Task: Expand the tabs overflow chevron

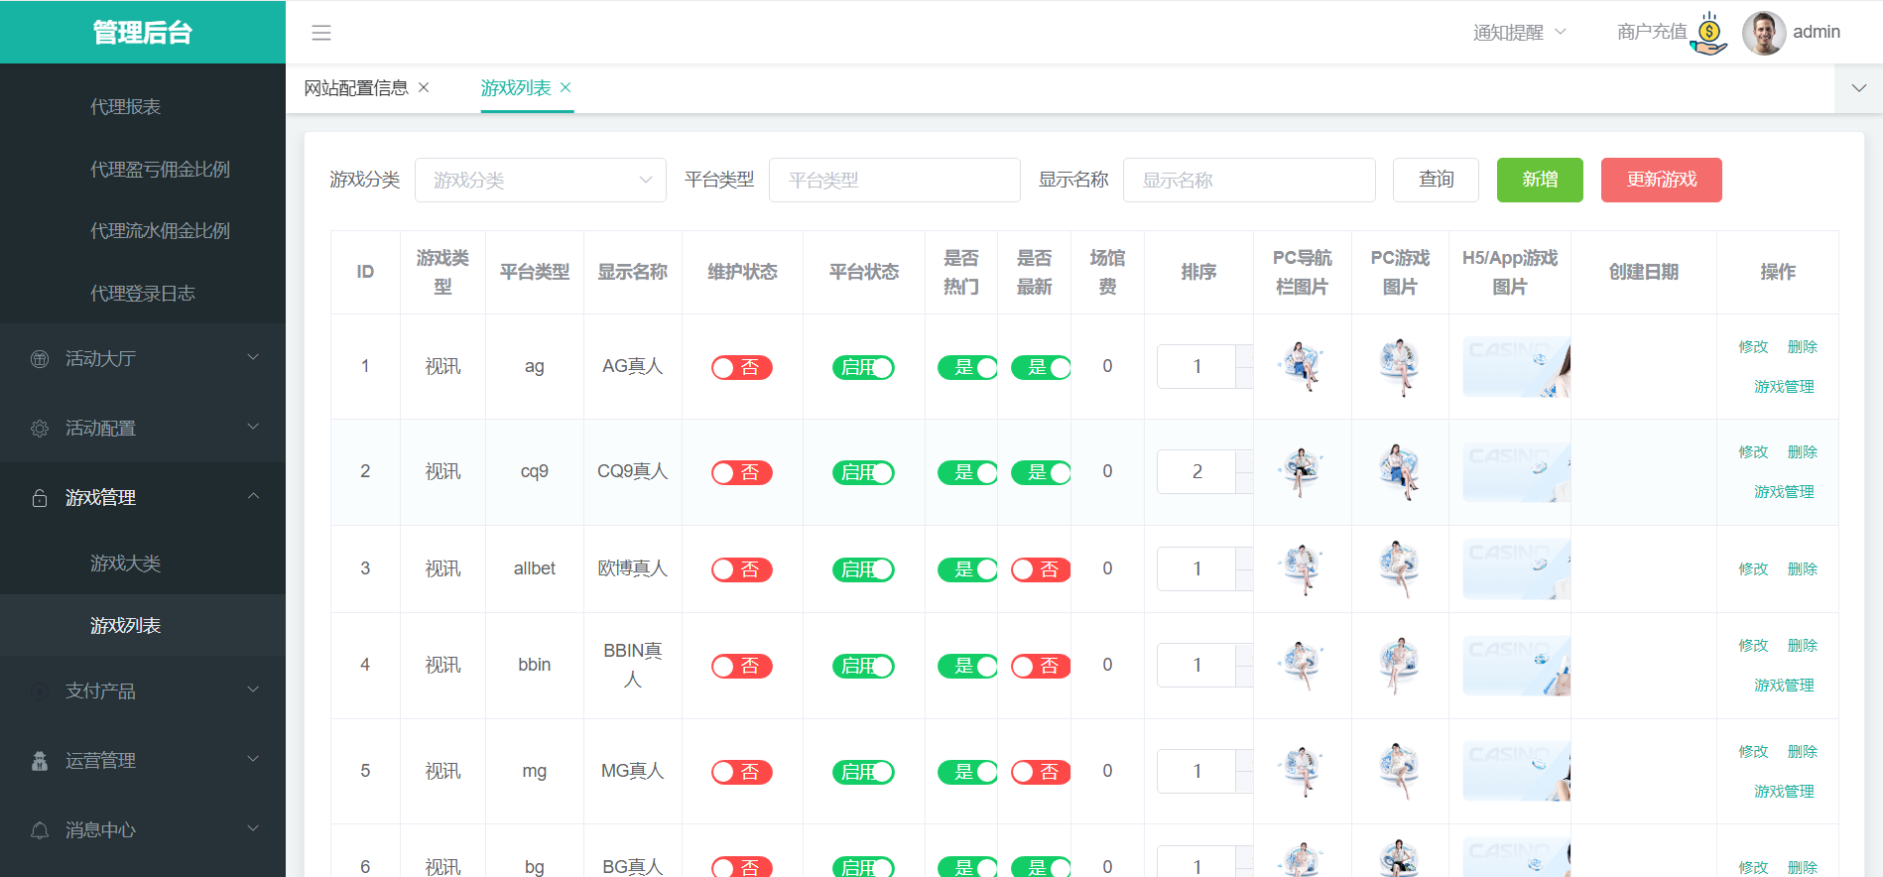Action: (1858, 88)
